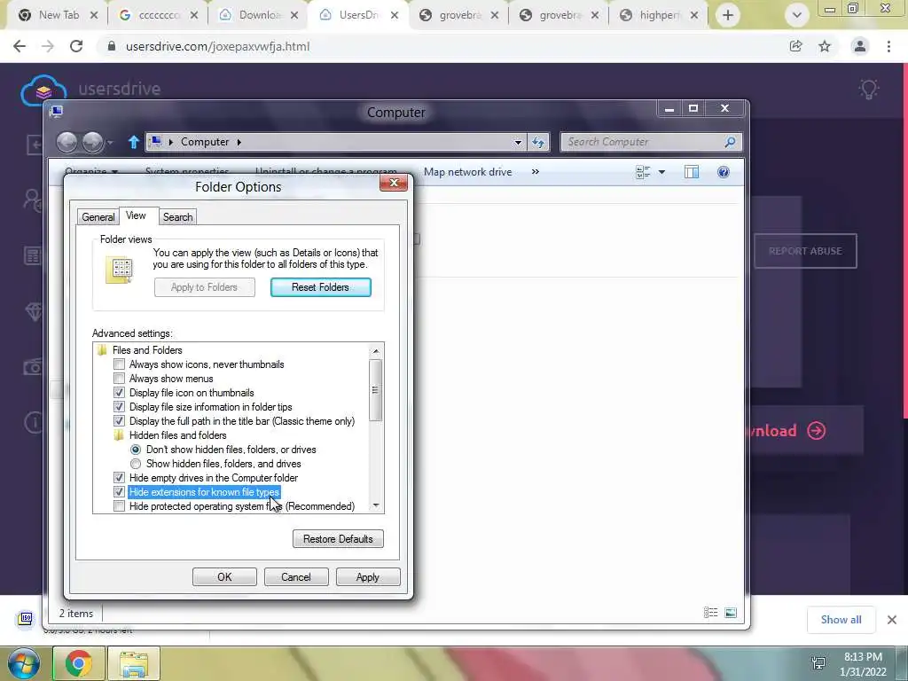Image resolution: width=908 pixels, height=681 pixels.
Task: Expand the toolbar overflow chevron
Action: [x=535, y=171]
